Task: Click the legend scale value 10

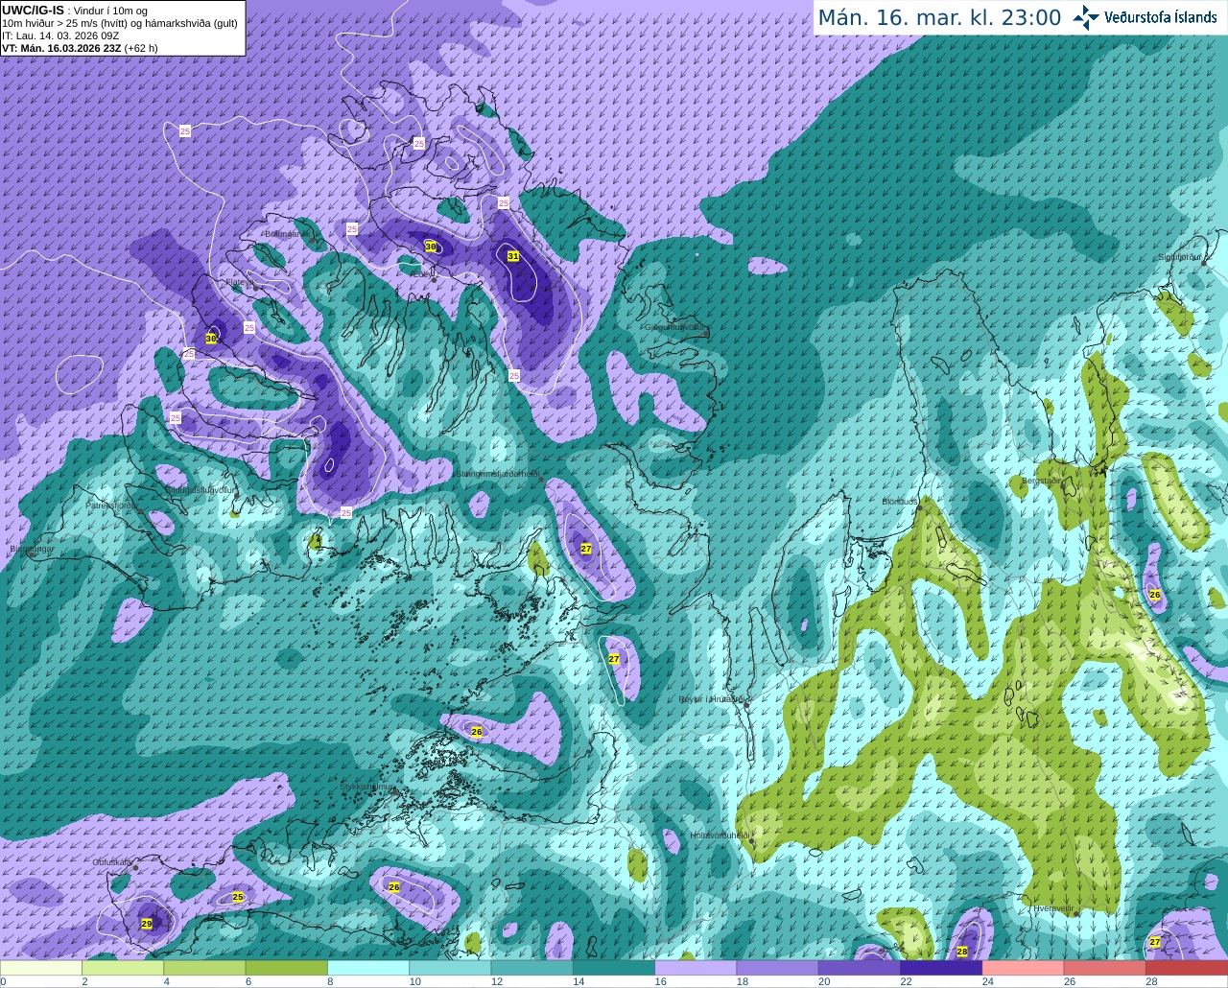Action: click(414, 981)
